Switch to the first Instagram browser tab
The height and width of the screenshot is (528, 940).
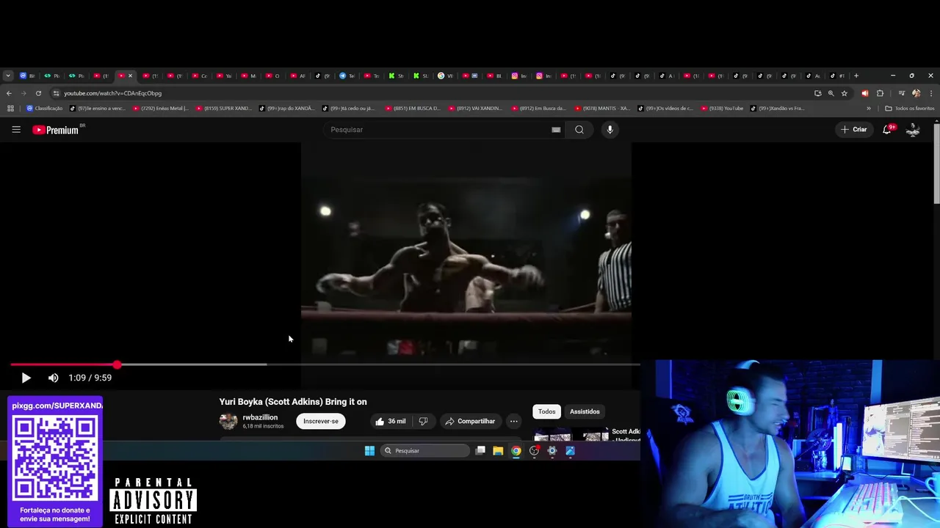pyautogui.click(x=518, y=76)
